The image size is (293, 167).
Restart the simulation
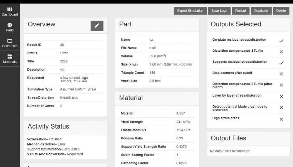click(241, 11)
